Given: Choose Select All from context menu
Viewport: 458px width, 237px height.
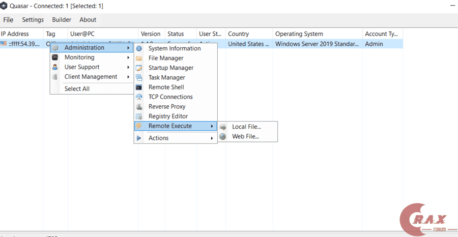Looking at the screenshot, I should 77,88.
